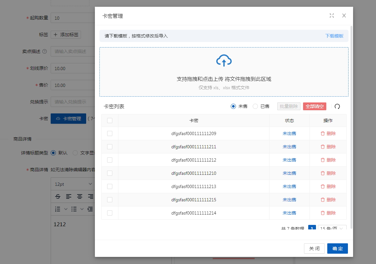Click the refresh icon beside 全部清空
Viewport: 376px width, 264px height.
337,106
